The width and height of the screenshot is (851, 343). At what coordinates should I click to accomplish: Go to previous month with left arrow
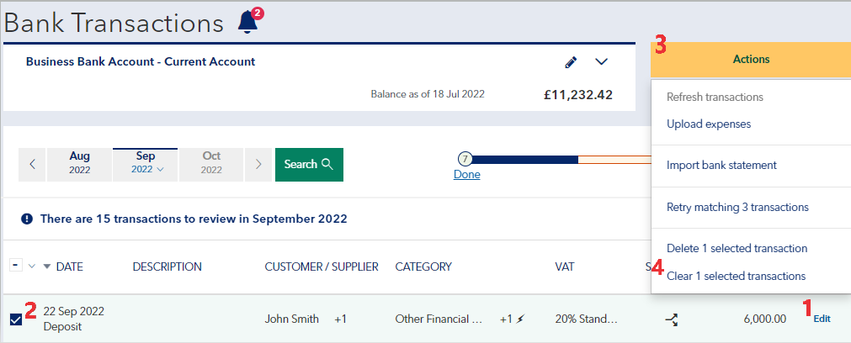[x=32, y=164]
